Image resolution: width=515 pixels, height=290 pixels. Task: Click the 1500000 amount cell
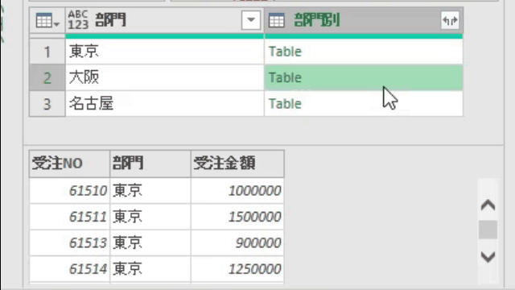click(237, 217)
